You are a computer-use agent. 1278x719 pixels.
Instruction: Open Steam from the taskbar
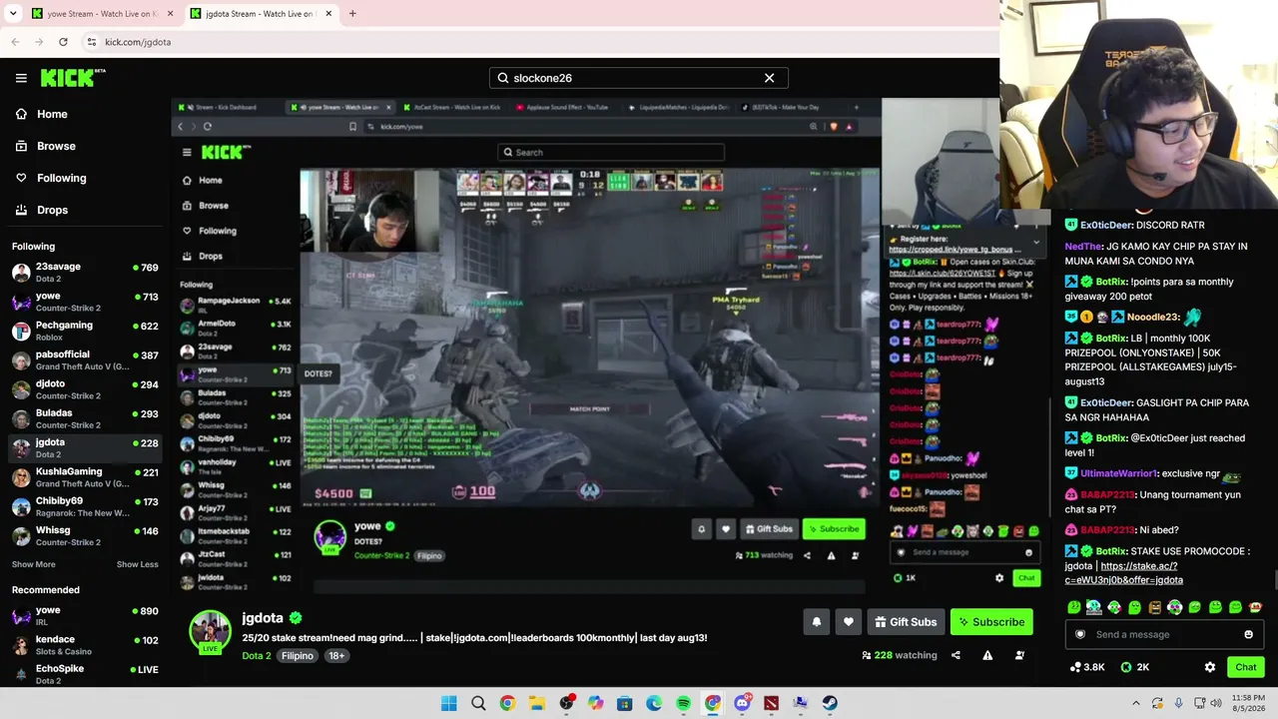[830, 703]
